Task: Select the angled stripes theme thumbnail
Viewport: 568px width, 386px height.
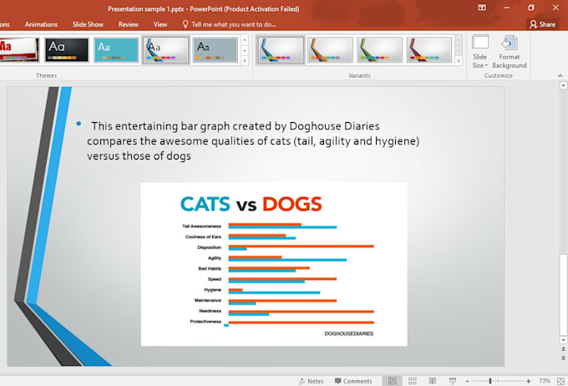Action: (x=165, y=49)
